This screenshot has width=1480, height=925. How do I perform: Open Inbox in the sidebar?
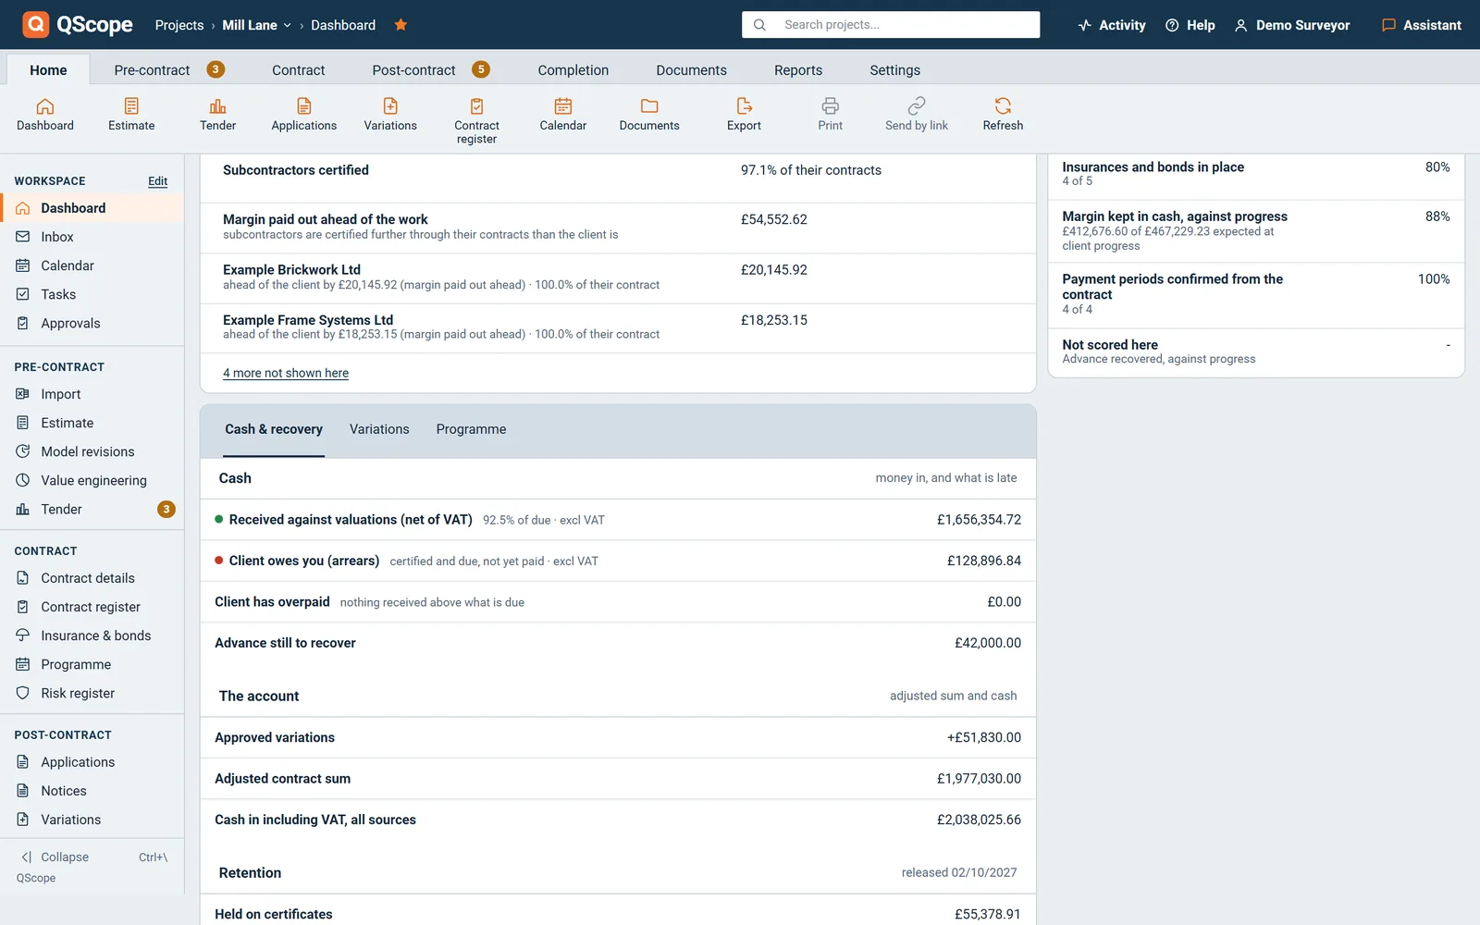pyautogui.click(x=92, y=237)
